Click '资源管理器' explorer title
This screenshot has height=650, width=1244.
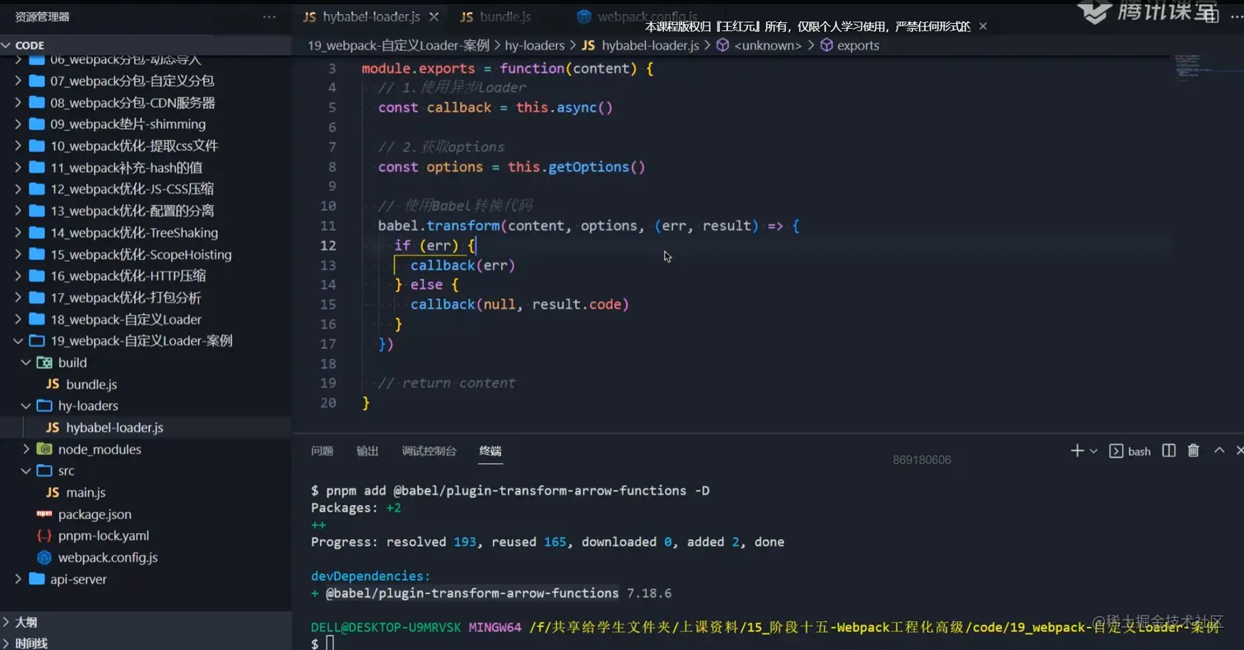click(42, 16)
